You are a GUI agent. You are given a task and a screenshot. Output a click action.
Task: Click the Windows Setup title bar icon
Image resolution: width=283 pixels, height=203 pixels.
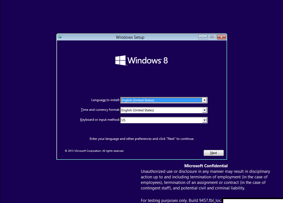[60, 37]
